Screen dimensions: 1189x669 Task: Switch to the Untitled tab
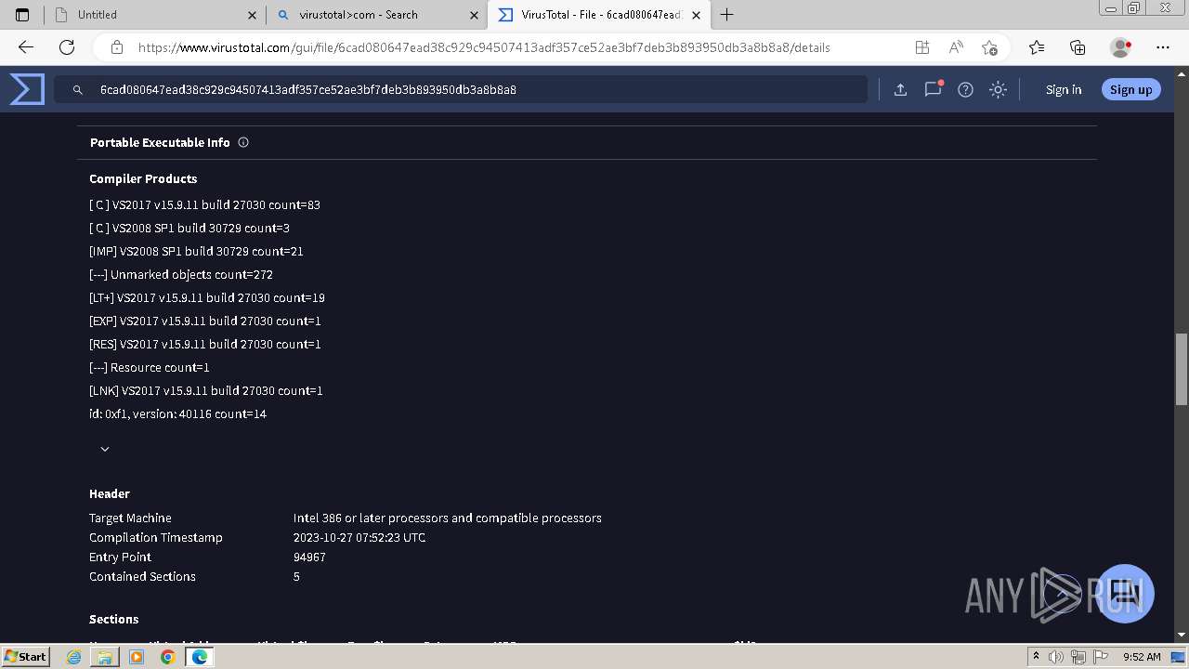pos(154,15)
